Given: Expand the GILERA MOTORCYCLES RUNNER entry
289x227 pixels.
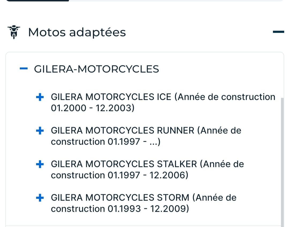Looking at the screenshot, I should click(40, 131).
